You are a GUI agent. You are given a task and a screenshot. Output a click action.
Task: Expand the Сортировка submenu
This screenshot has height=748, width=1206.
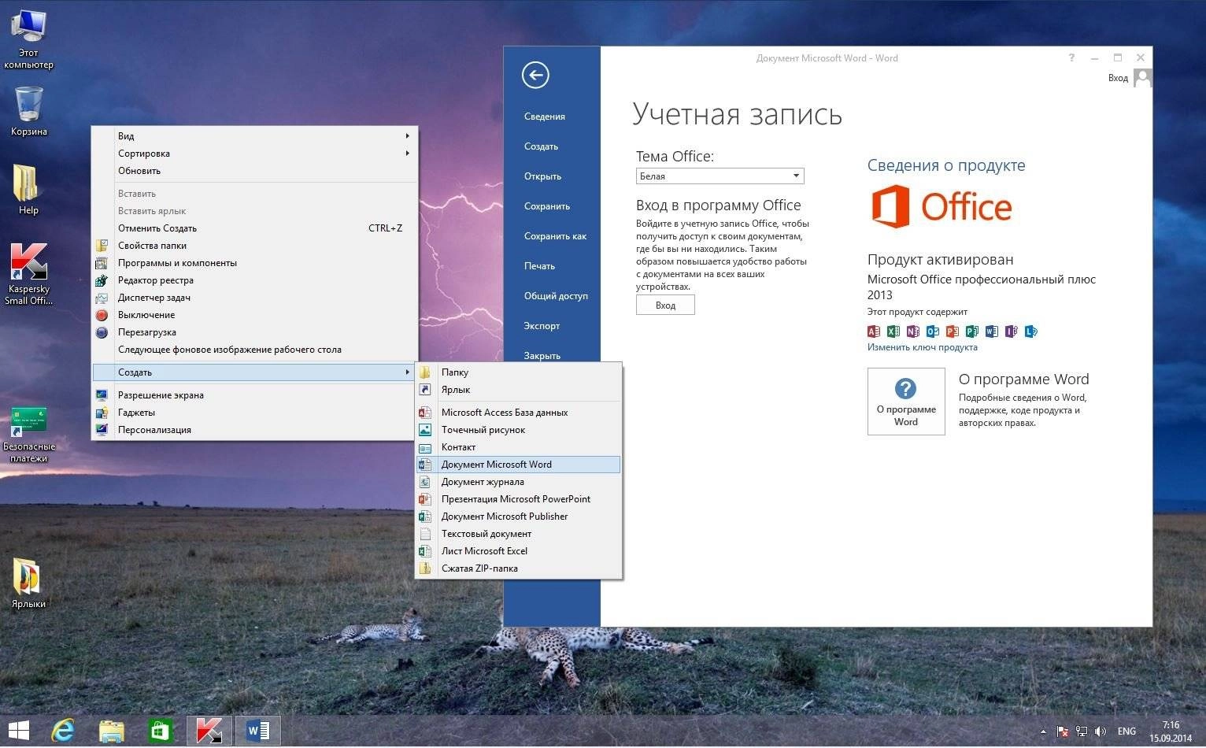coord(255,154)
